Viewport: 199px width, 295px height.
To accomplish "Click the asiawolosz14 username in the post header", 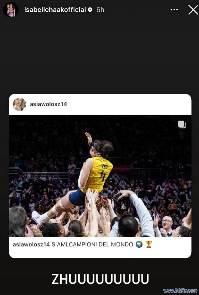I will tap(49, 104).
